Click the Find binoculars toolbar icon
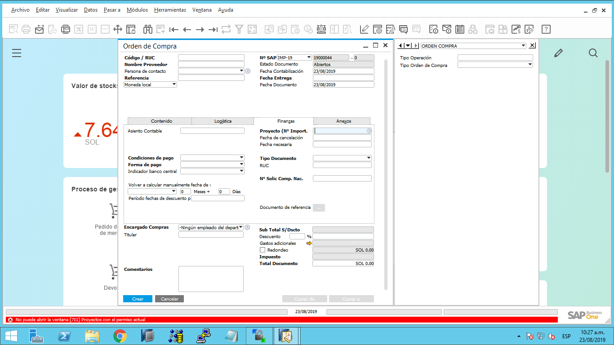The image size is (614, 345). [148, 29]
